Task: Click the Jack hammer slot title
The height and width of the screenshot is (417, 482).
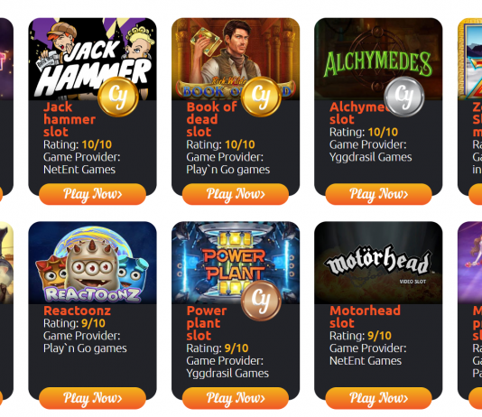Action: point(70,119)
